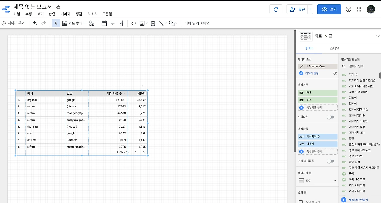This screenshot has width=381, height=203.
Task: Expand the line tool dropdown arrow
Action: point(165,23)
